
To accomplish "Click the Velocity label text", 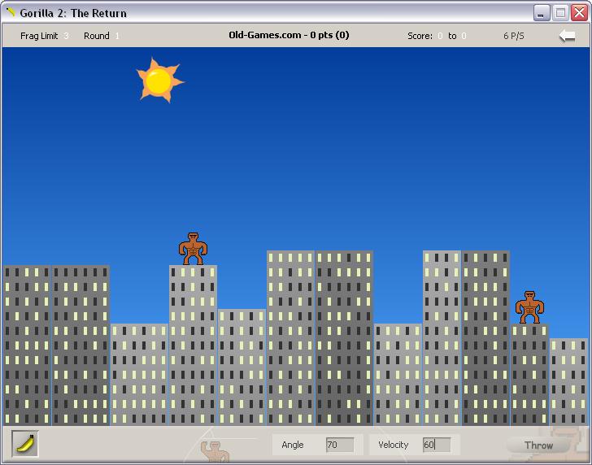I will [x=393, y=445].
